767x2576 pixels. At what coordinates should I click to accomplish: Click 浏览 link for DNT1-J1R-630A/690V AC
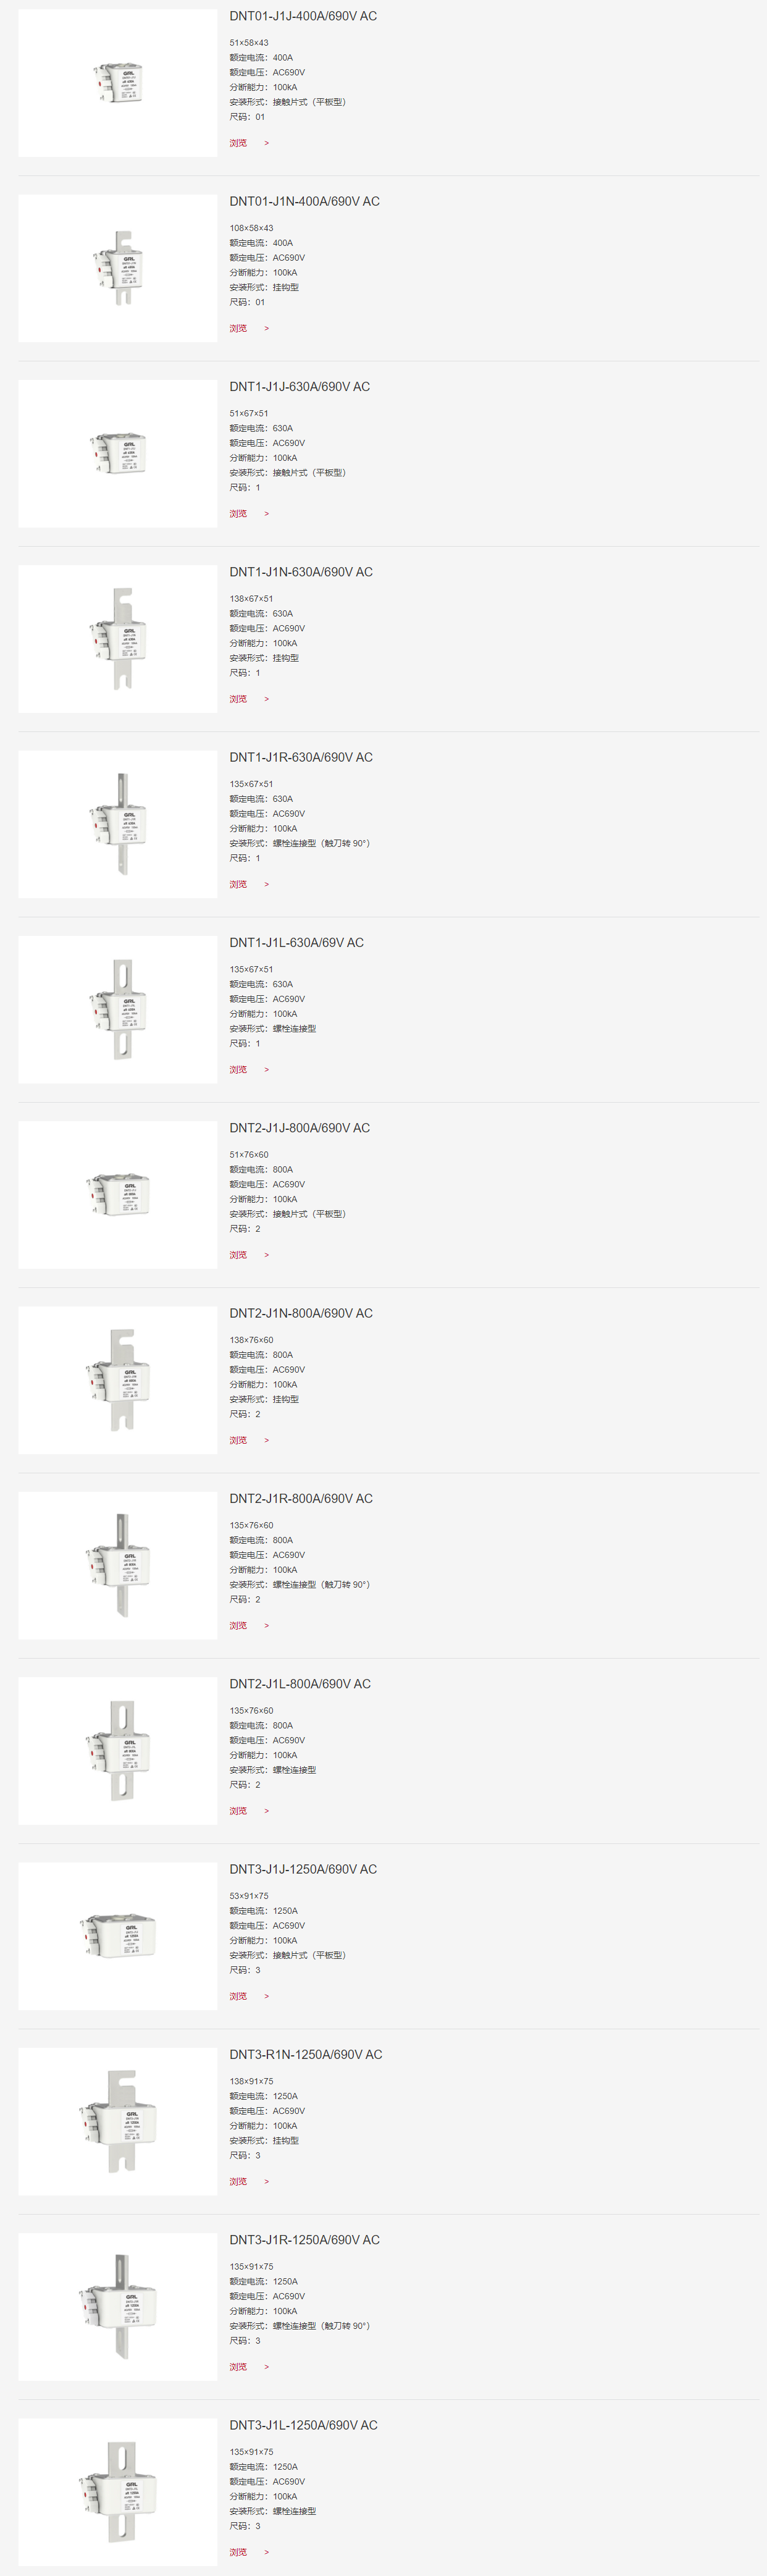(x=238, y=884)
